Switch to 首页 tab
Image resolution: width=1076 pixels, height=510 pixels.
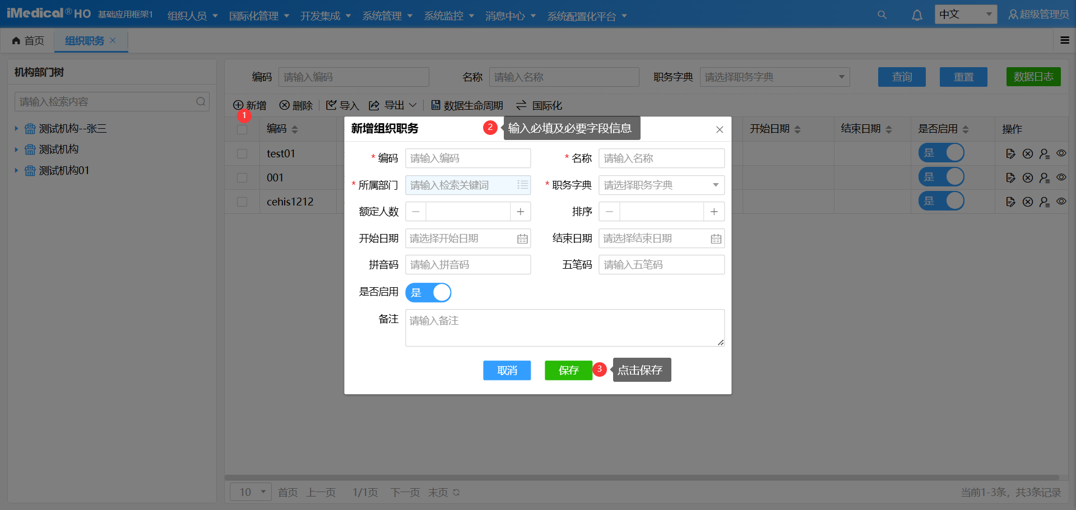point(28,41)
